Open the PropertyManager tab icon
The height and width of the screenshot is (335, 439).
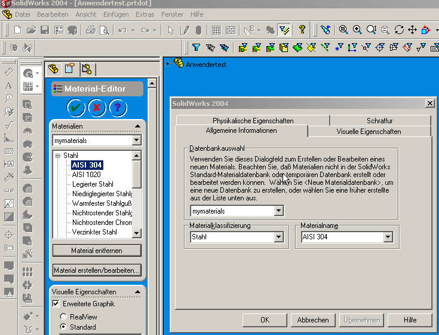(70, 68)
